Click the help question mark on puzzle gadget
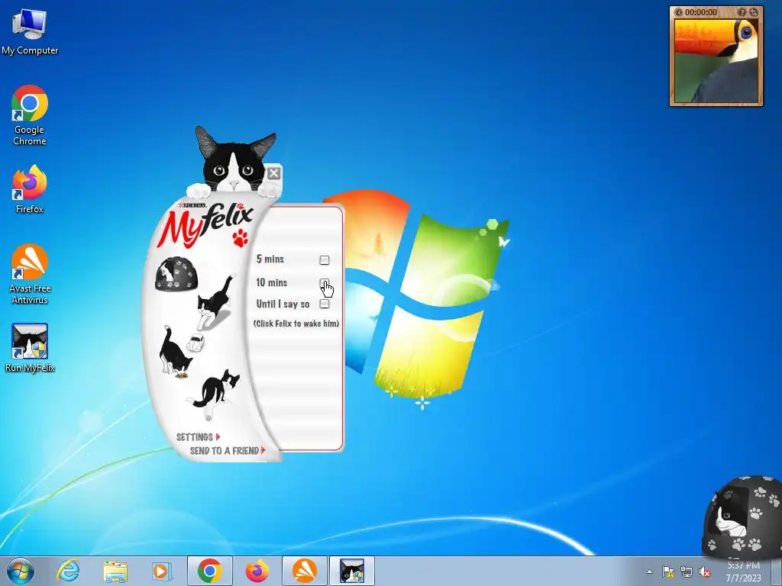The height and width of the screenshot is (586, 782). 742,12
